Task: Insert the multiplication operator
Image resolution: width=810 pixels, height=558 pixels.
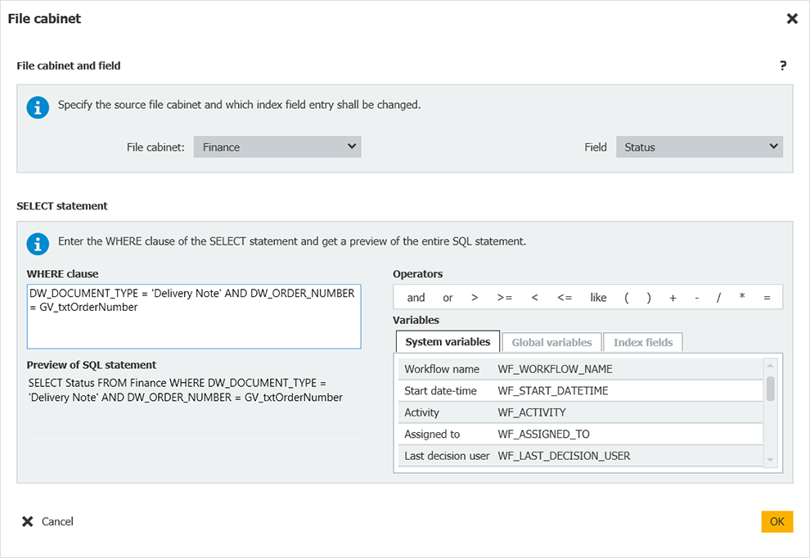Action: click(741, 297)
